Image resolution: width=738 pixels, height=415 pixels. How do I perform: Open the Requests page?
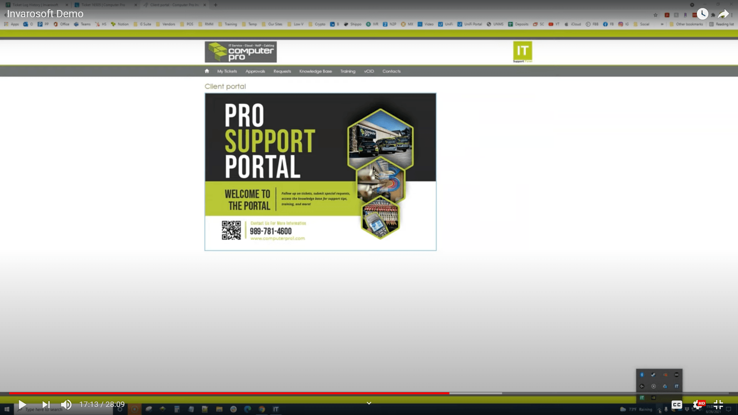pyautogui.click(x=282, y=71)
